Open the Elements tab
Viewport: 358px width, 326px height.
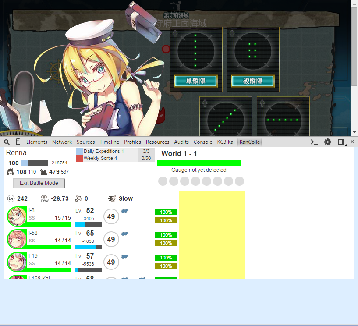pos(37,142)
